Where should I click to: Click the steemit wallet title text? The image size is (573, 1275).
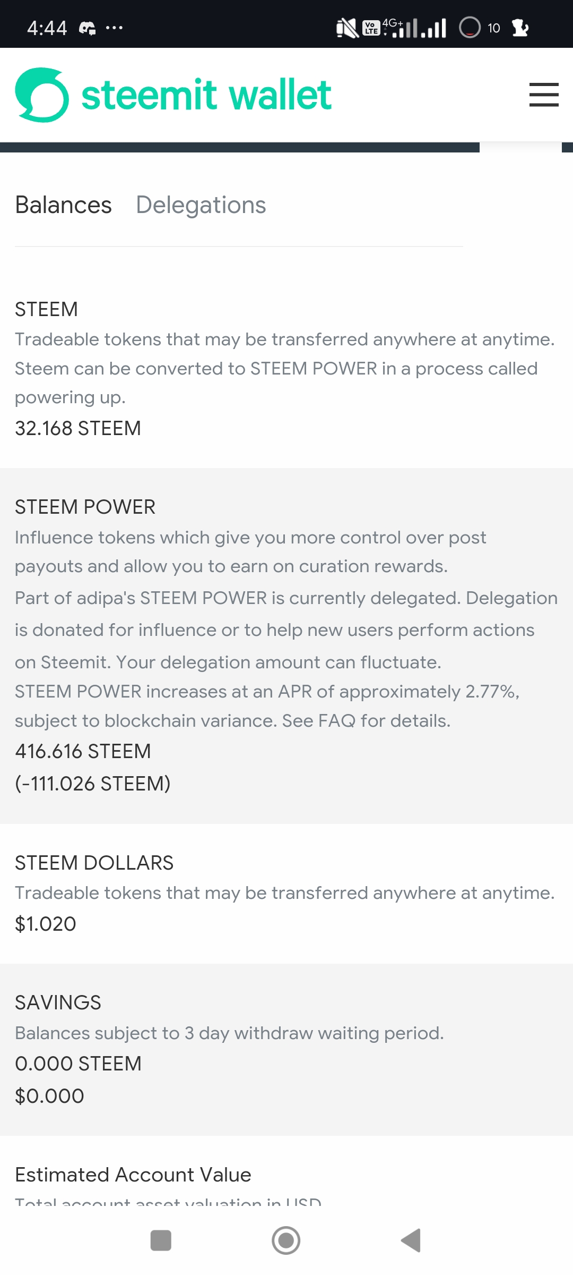206,96
